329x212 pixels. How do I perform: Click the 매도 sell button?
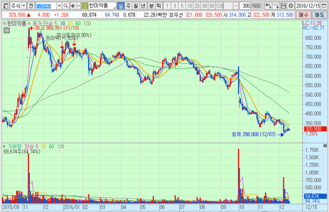coord(319,15)
